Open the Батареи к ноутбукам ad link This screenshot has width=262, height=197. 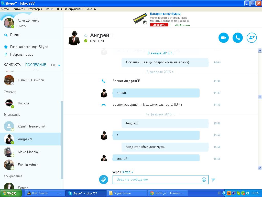tap(165, 14)
